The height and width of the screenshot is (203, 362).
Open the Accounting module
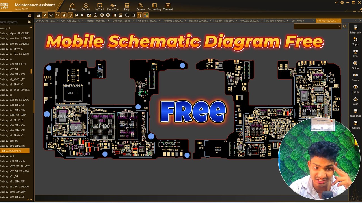(x=154, y=7)
